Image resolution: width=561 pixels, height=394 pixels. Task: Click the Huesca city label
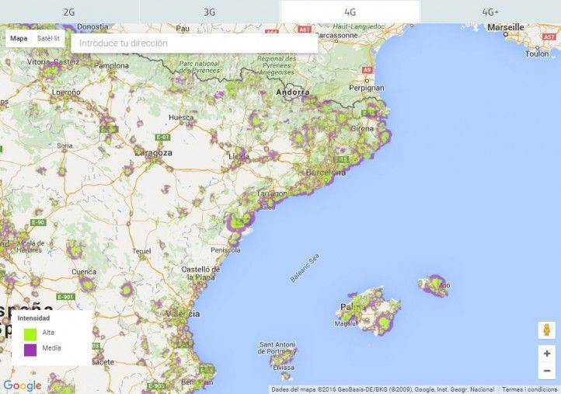point(181,117)
